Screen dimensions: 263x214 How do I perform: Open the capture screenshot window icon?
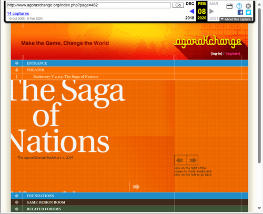(229, 6)
